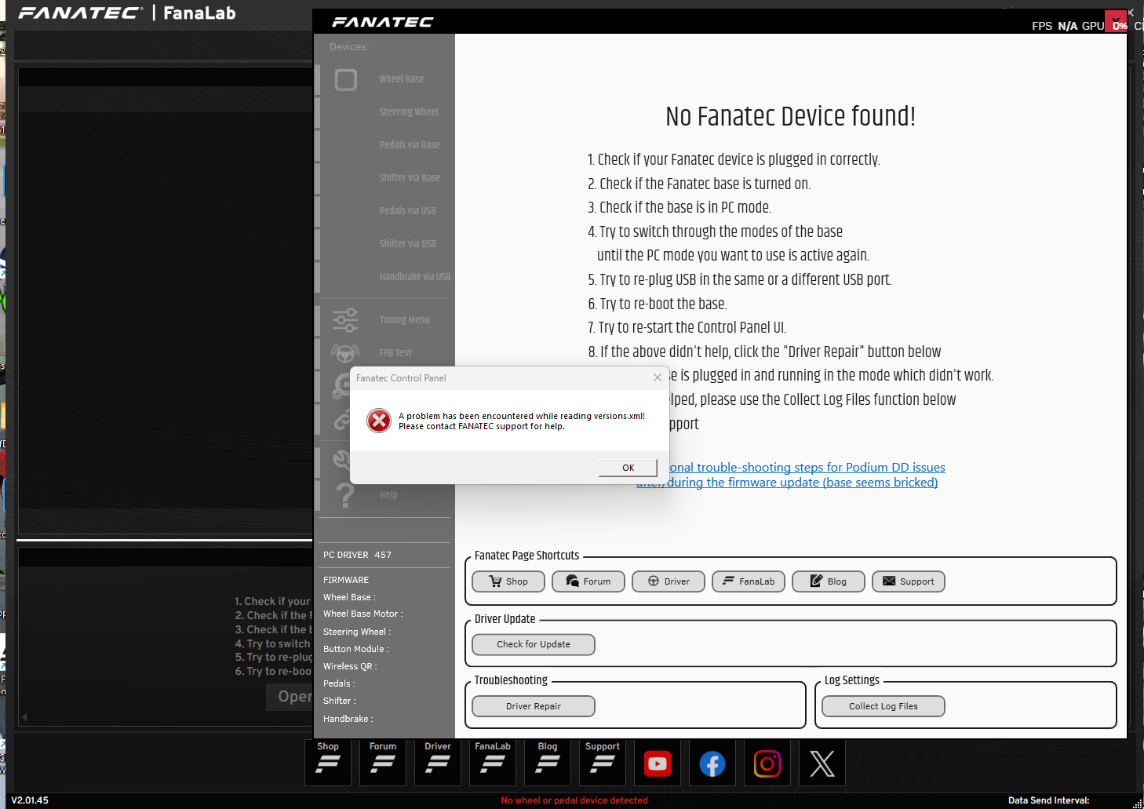Click the Shop shortcut button in Control Panel

pos(508,581)
